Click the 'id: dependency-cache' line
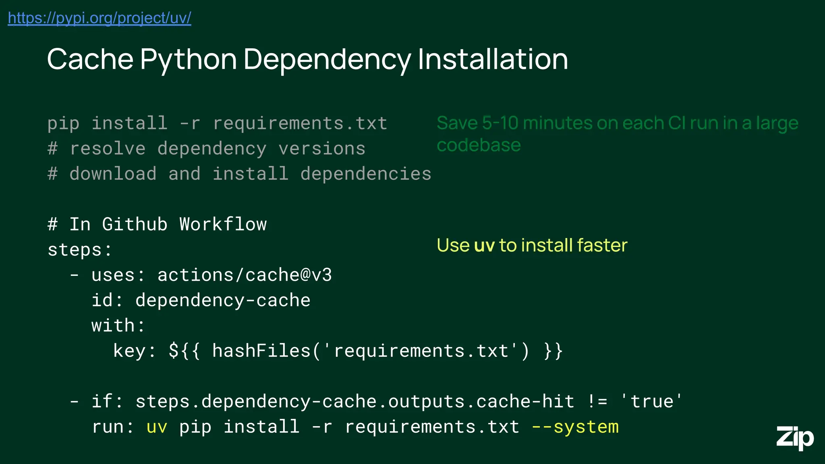Screen dimensions: 825x464 click(201, 300)
